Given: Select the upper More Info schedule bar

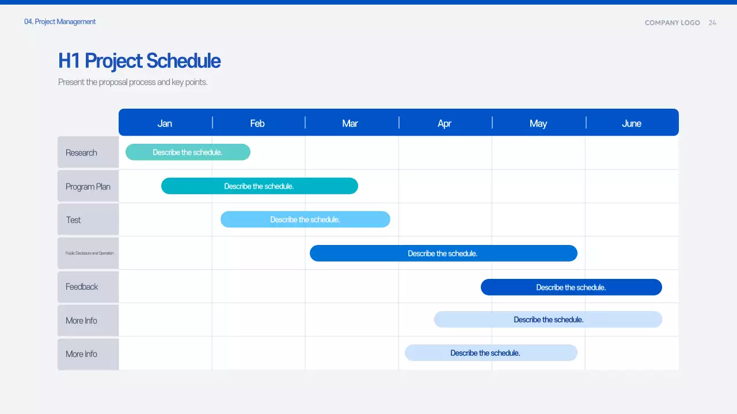Looking at the screenshot, I should 548,319.
